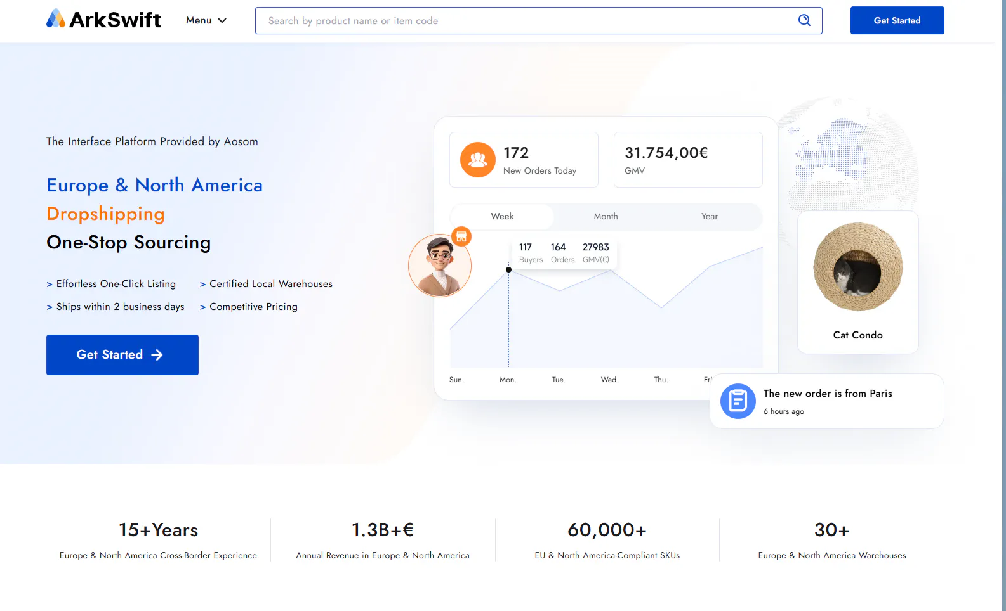Viewport: 1006px width, 611px height.
Task: Select the Week tab
Action: (502, 217)
